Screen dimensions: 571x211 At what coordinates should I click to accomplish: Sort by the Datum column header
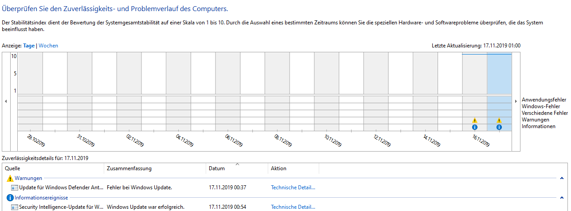coord(237,168)
